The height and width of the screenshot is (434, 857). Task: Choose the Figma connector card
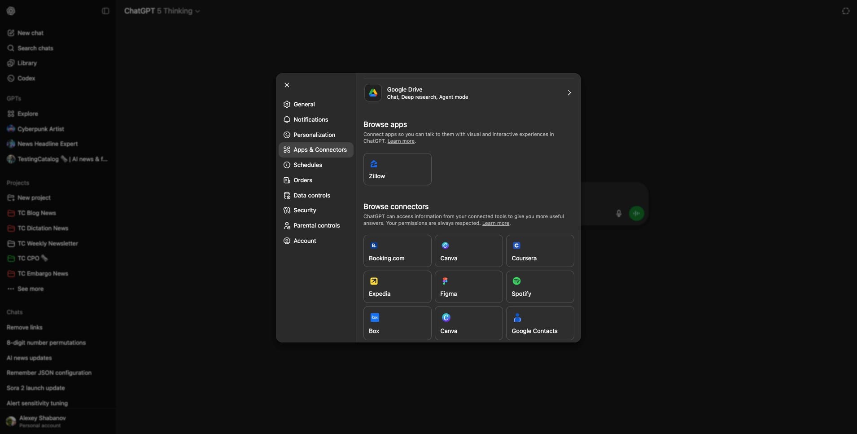click(468, 287)
